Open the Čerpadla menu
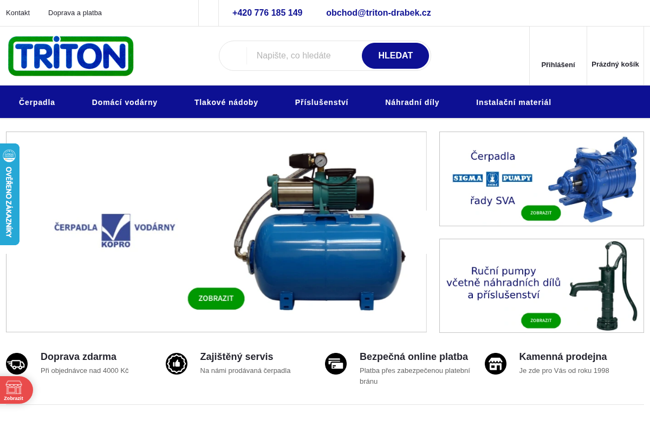Image resolution: width=650 pixels, height=433 pixels. [37, 102]
